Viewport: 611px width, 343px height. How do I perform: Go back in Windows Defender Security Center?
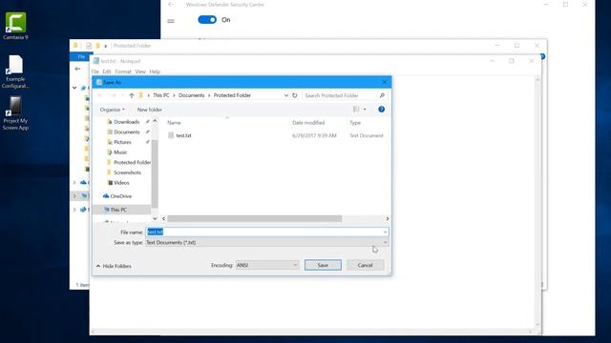[x=171, y=5]
